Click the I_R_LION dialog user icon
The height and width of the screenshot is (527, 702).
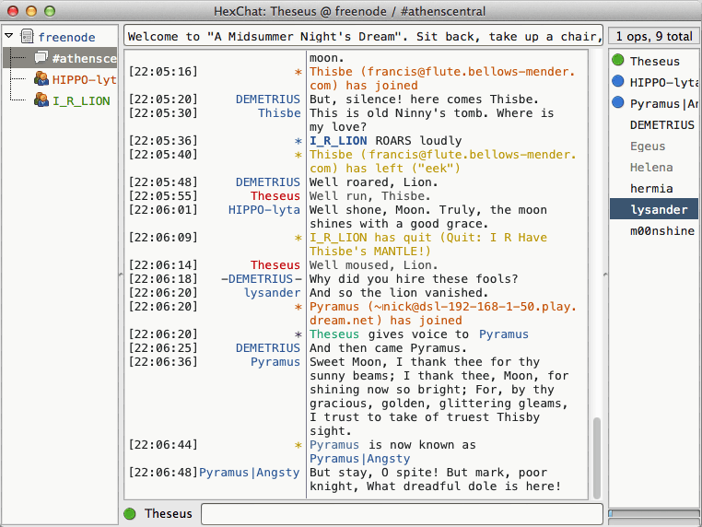tap(41, 100)
